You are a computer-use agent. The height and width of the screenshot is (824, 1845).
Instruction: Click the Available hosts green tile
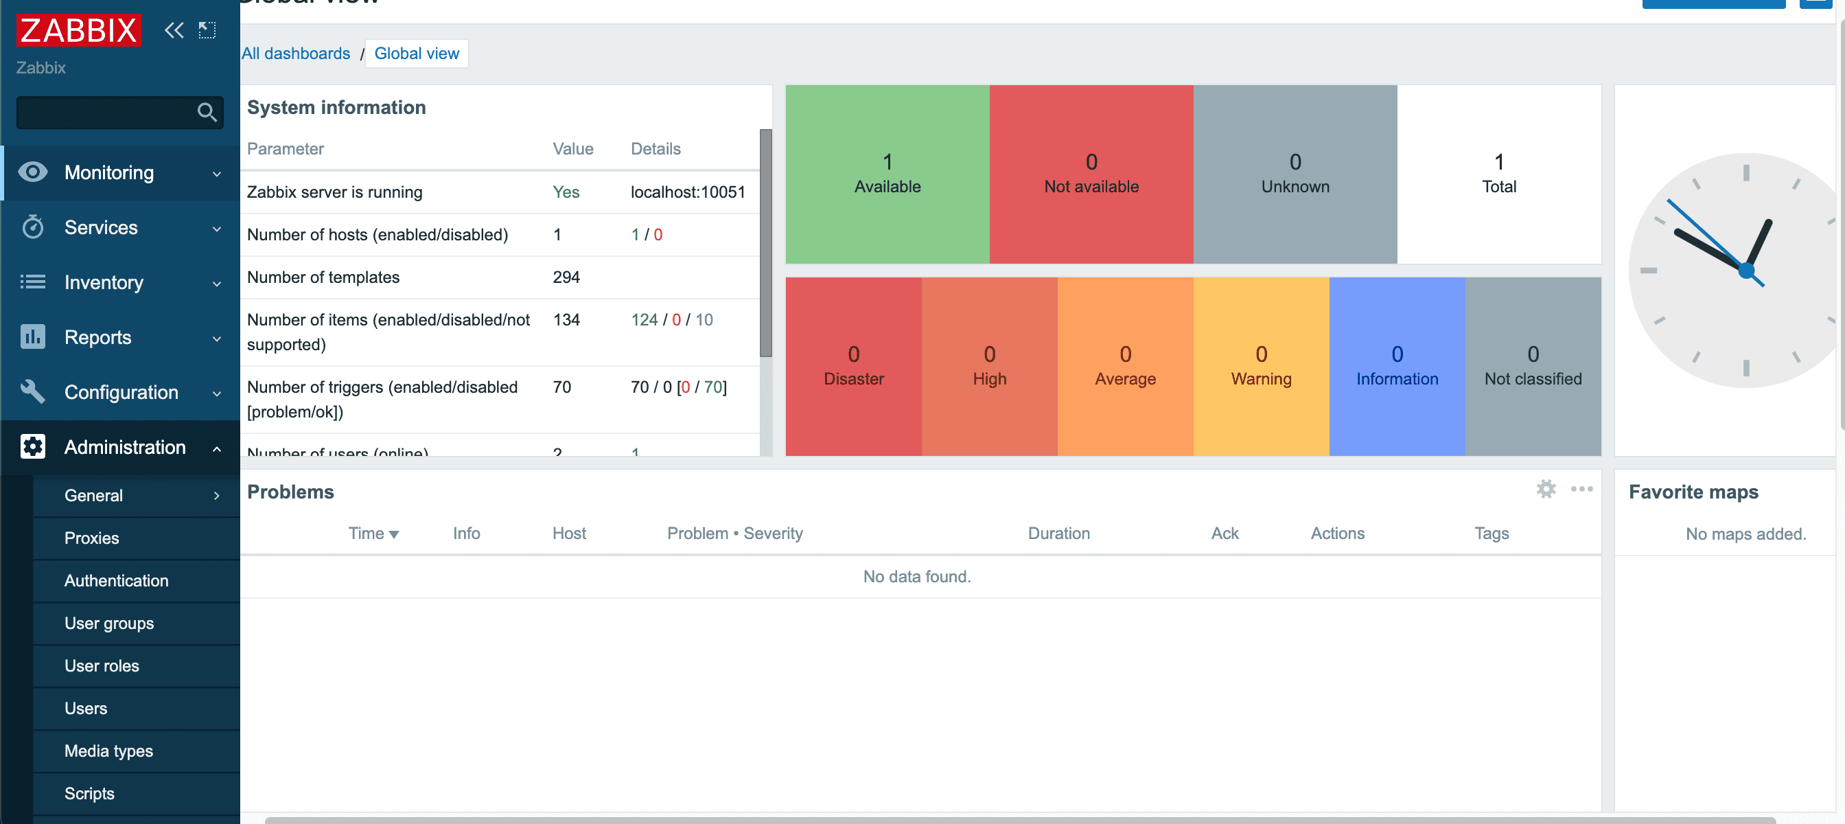887,174
